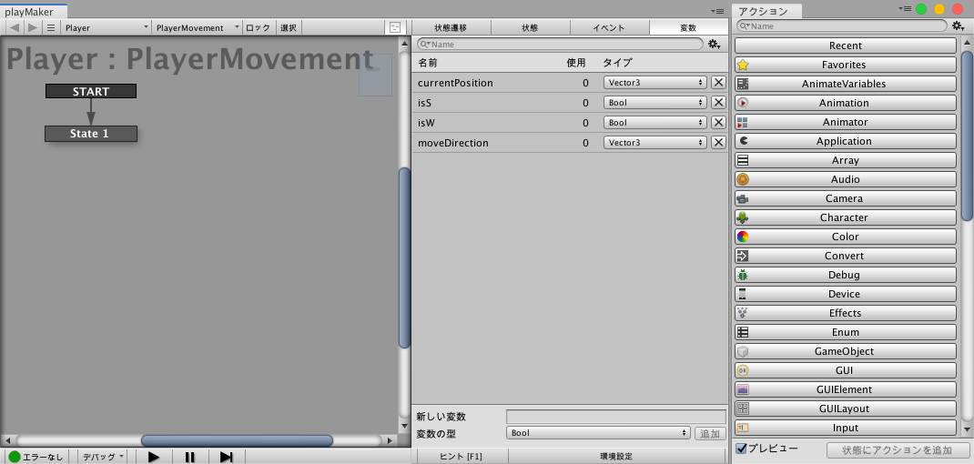Image resolution: width=974 pixels, height=464 pixels.
Task: Open the GameObject action category
Action: pos(846,351)
